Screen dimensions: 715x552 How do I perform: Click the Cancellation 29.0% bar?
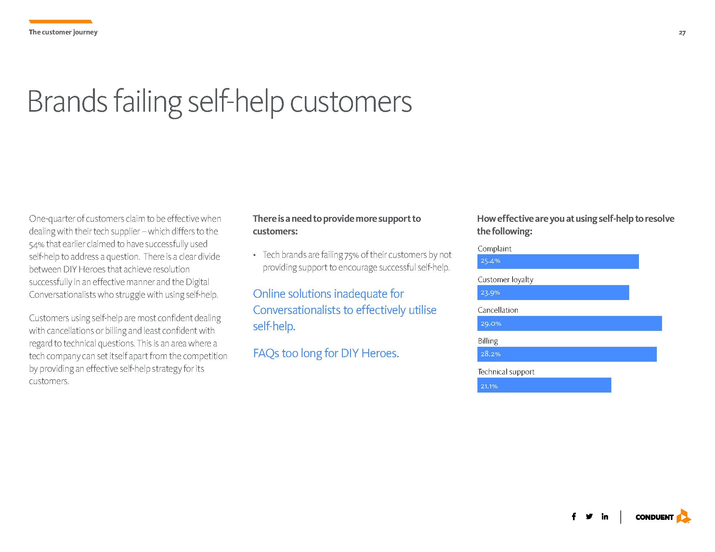pyautogui.click(x=569, y=323)
